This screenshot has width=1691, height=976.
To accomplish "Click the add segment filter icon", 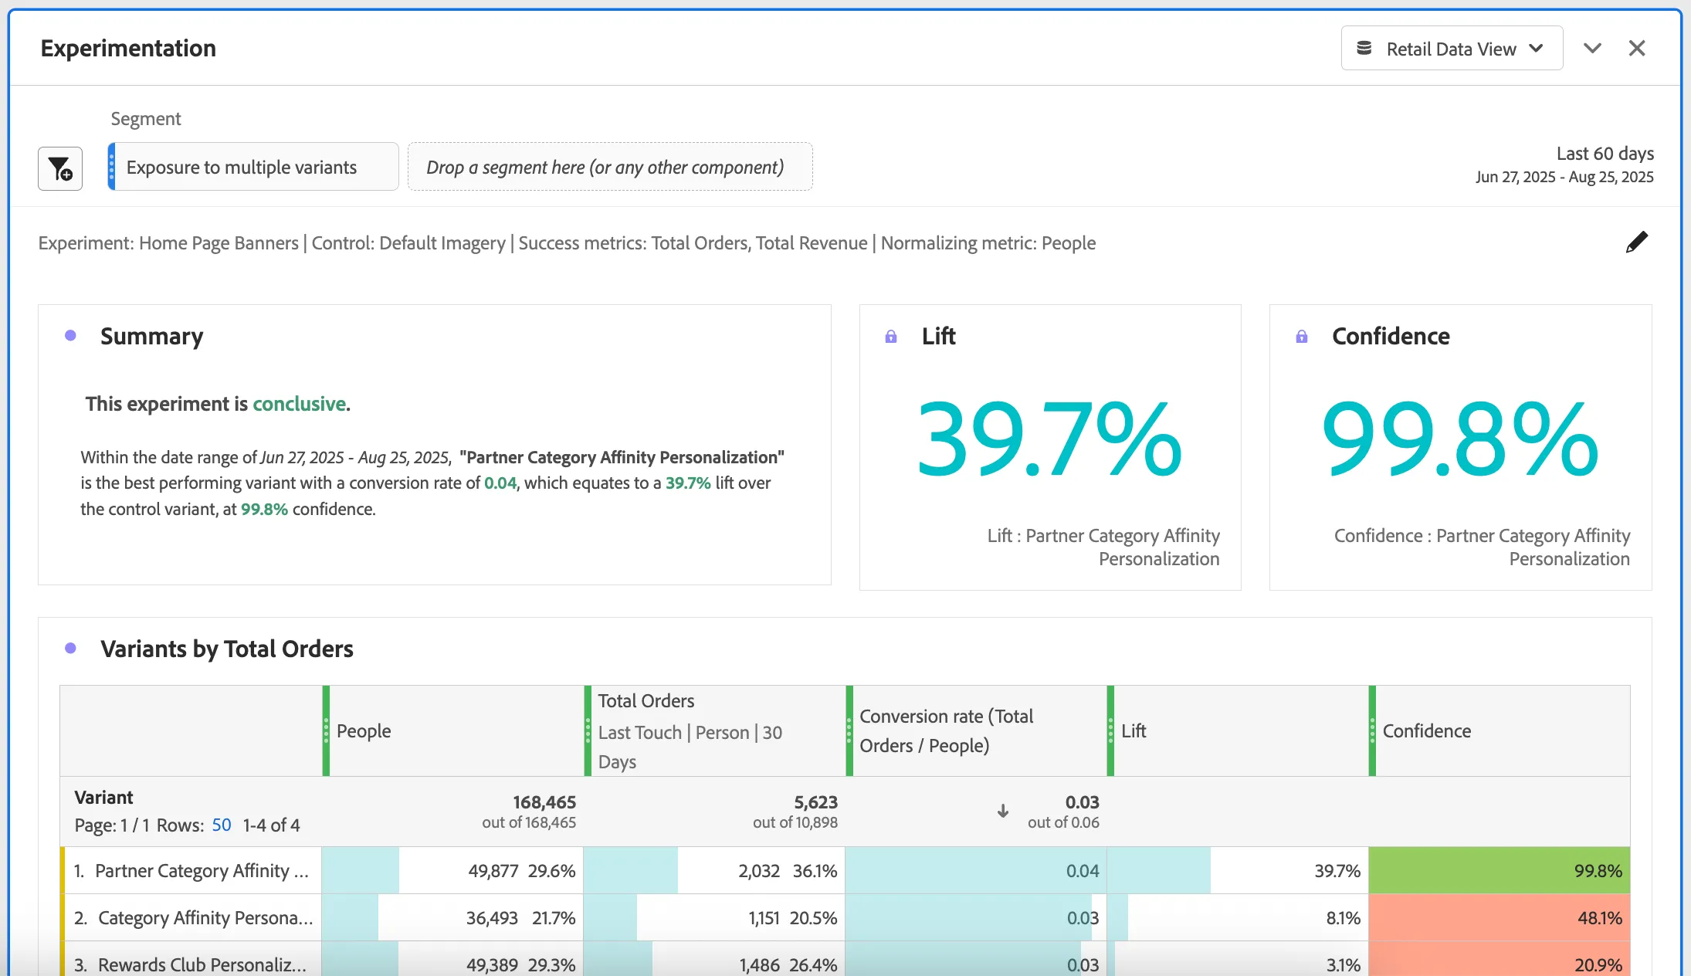I will (x=60, y=168).
